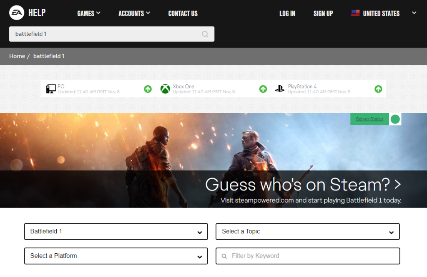Image resolution: width=427 pixels, height=277 pixels.
Task: Click the Home breadcrumb link
Action: point(17,56)
